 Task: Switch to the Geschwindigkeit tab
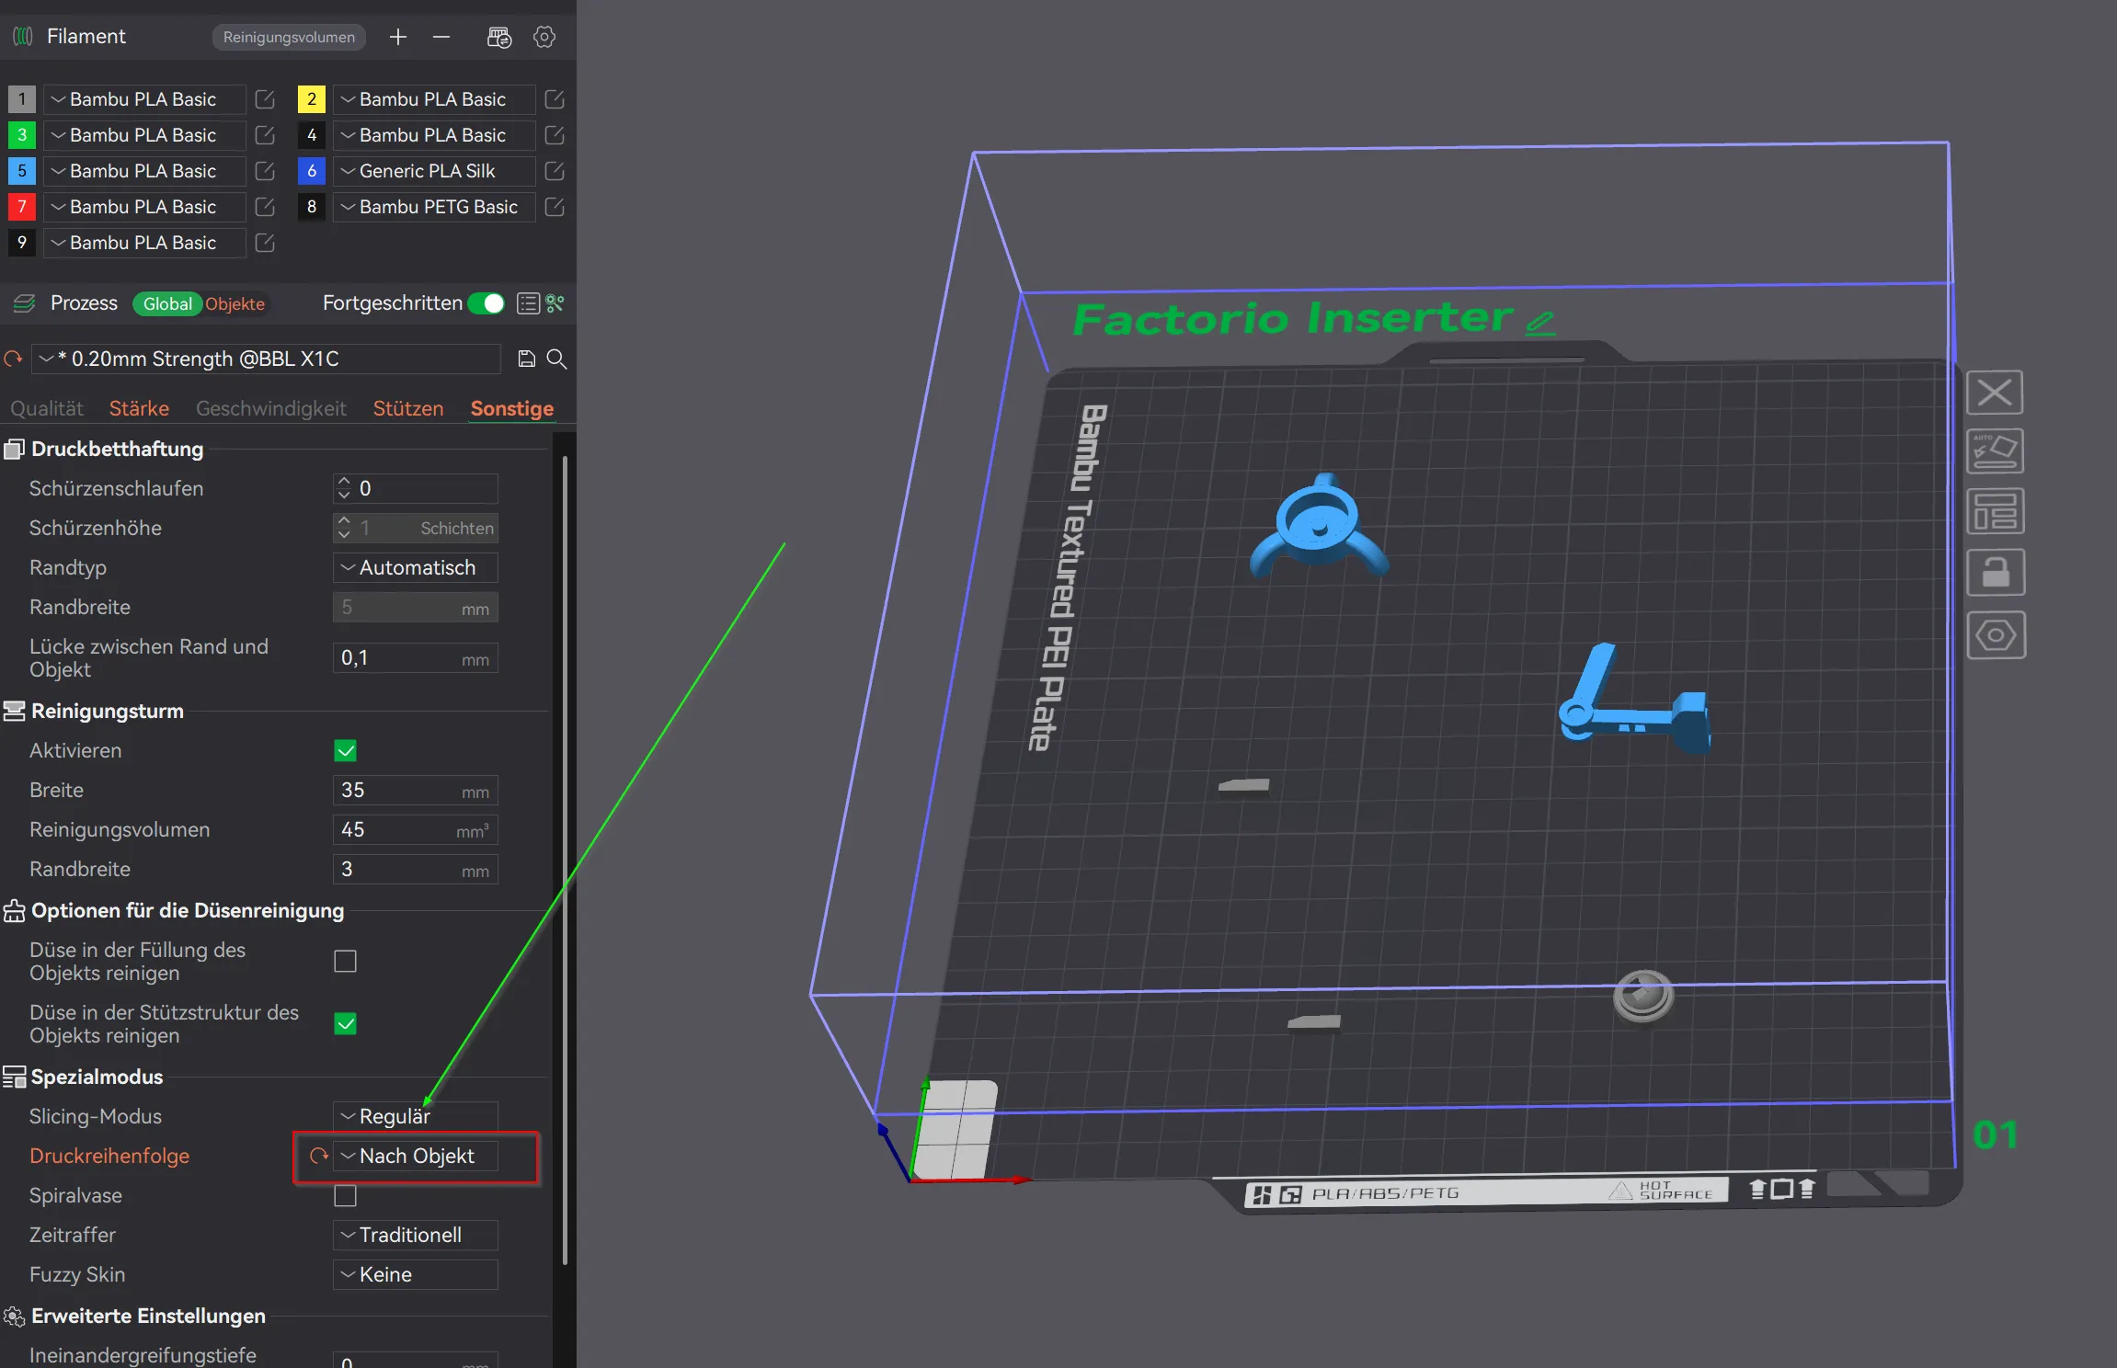pos(271,409)
